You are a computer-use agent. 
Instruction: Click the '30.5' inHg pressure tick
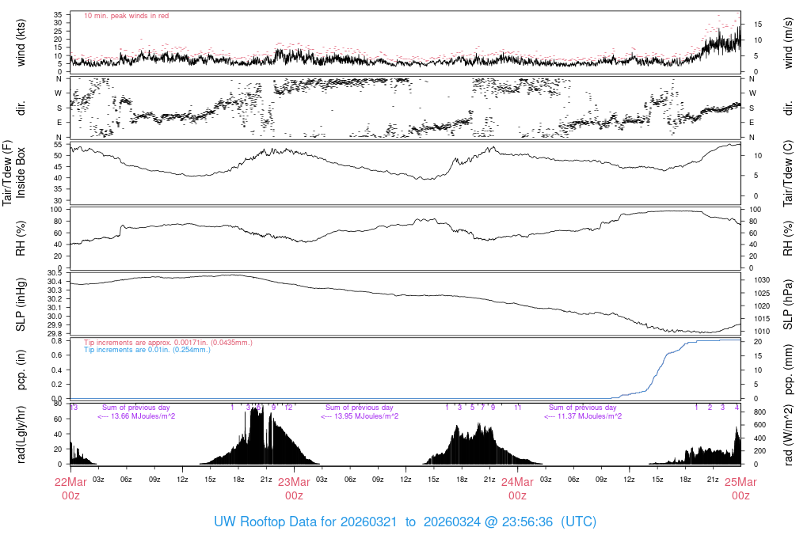pos(55,273)
